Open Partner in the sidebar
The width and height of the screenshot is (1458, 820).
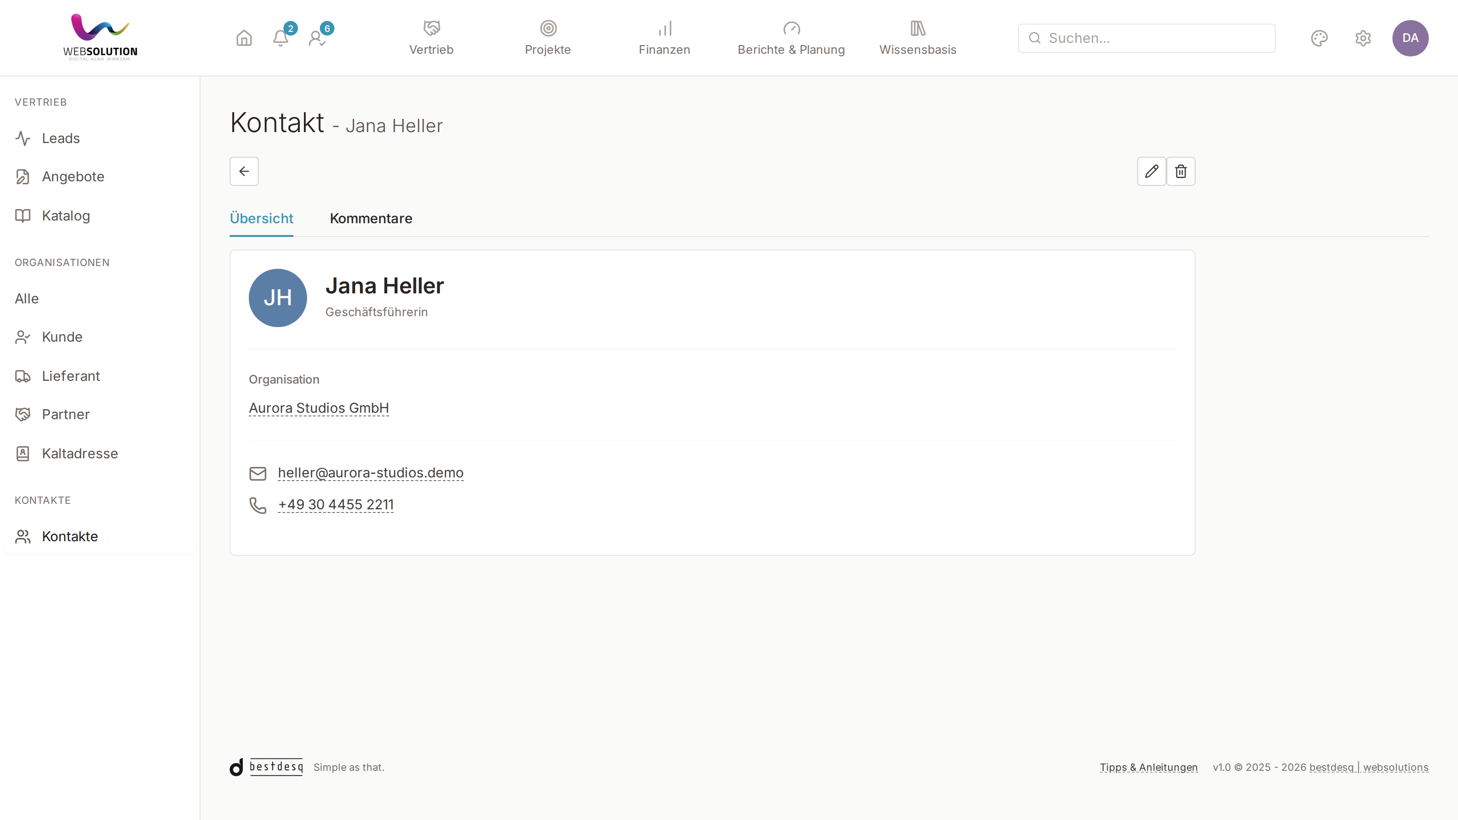pyautogui.click(x=100, y=414)
